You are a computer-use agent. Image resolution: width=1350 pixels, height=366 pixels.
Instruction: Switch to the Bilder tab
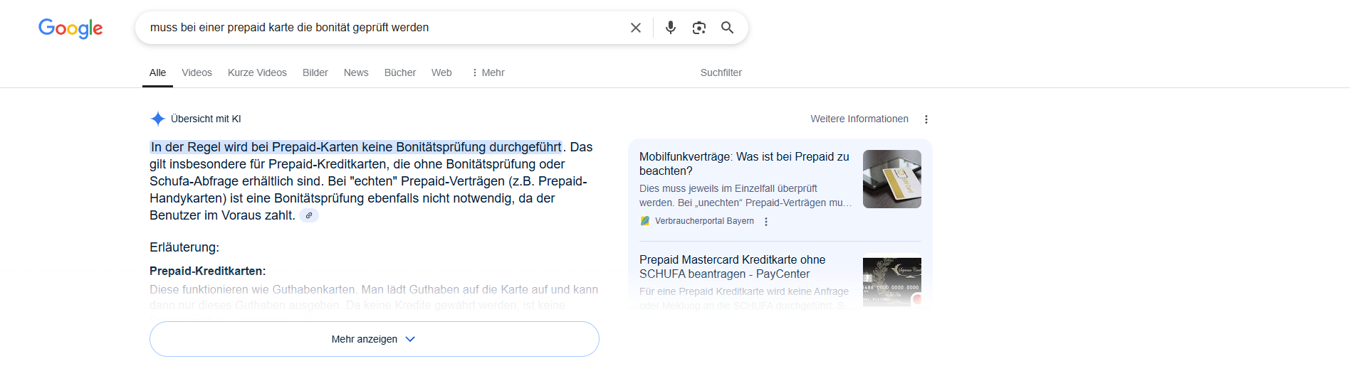point(315,72)
